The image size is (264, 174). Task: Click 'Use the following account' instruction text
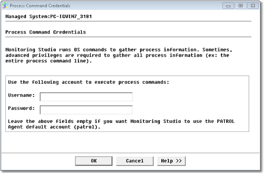88,82
